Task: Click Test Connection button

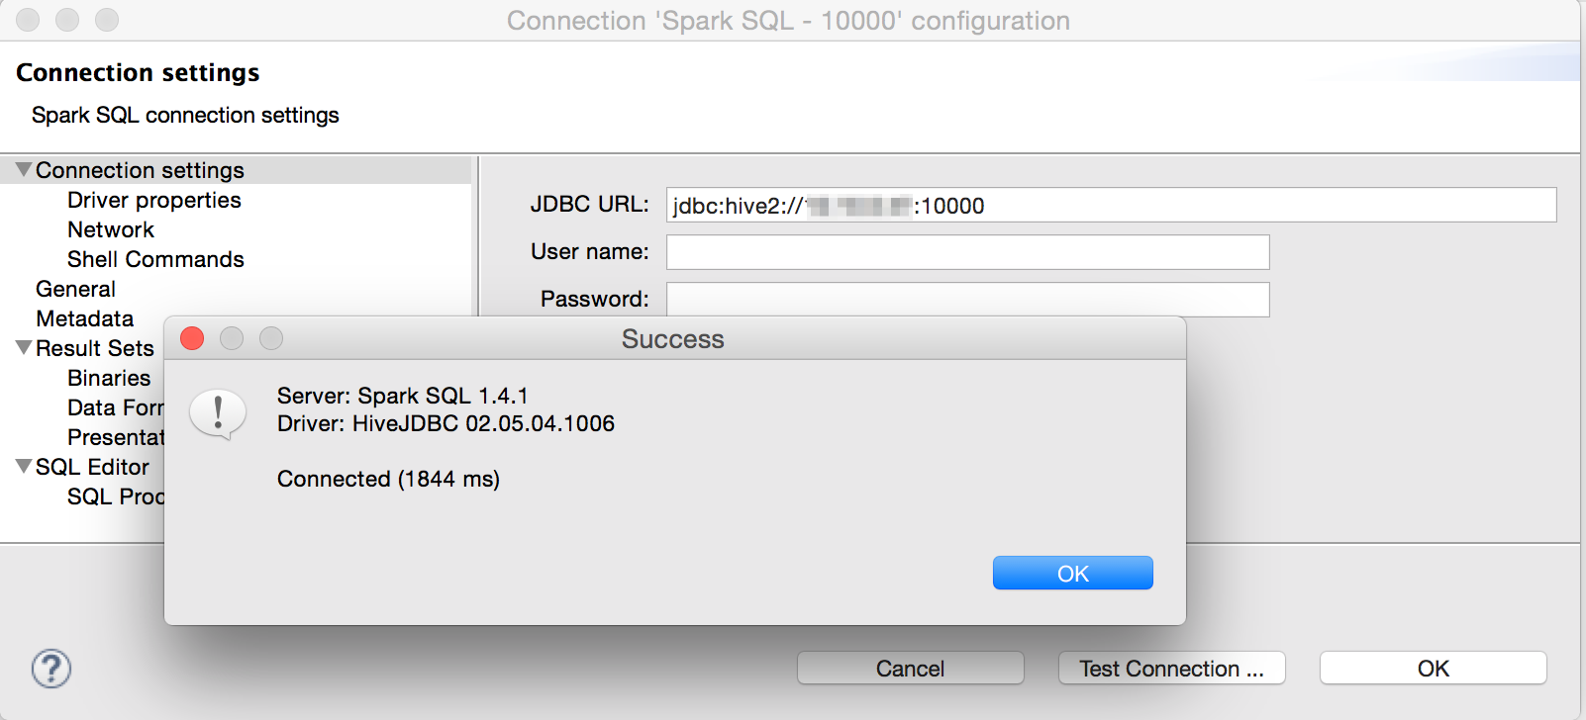Action: tap(1172, 669)
